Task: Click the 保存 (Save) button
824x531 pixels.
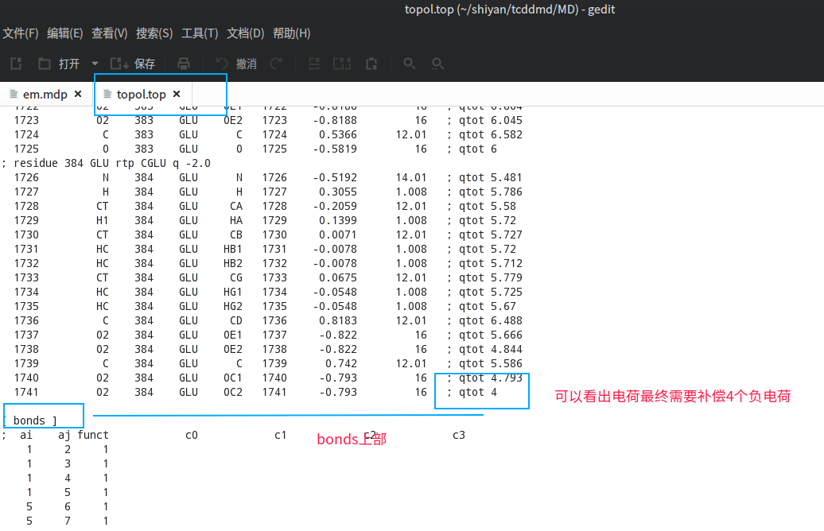Action: click(x=133, y=64)
